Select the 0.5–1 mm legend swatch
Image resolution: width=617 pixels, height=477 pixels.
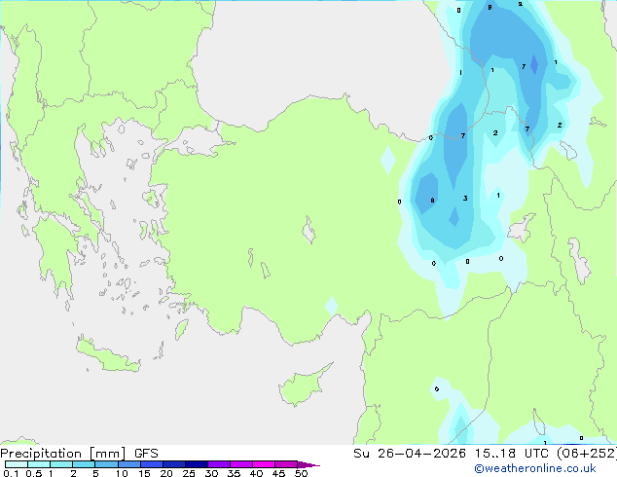pyautogui.click(x=39, y=464)
